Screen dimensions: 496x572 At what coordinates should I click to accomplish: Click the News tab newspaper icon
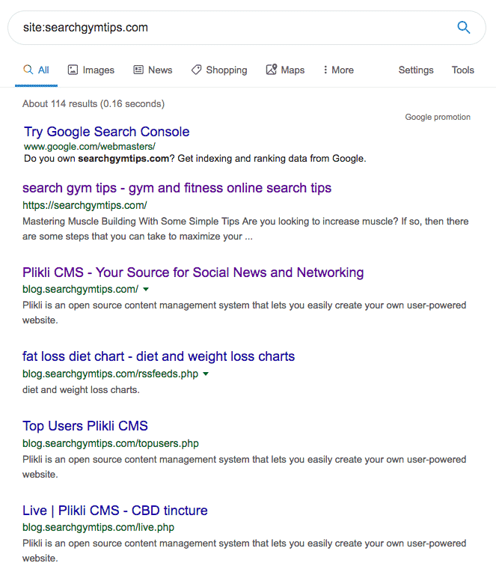pos(138,70)
